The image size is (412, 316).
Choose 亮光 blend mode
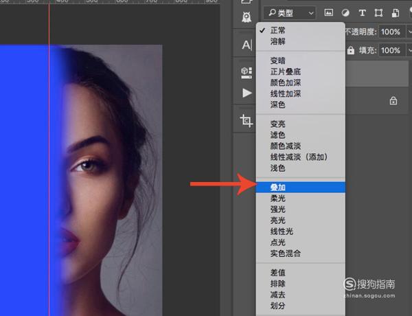coord(300,221)
